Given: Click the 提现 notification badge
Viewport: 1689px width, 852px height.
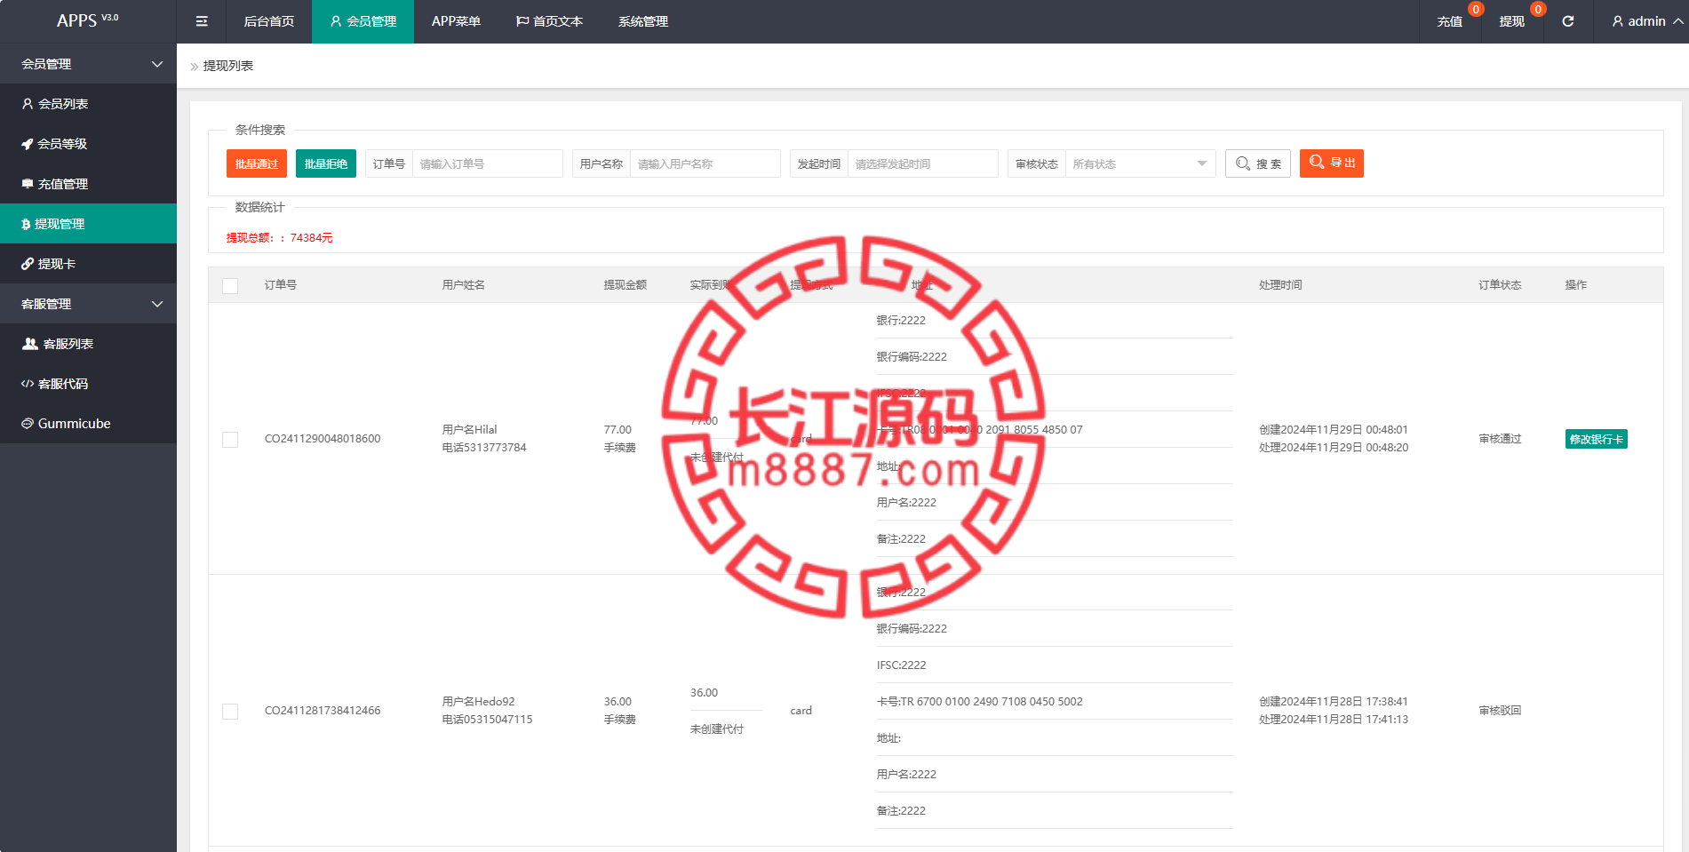Looking at the screenshot, I should [x=1538, y=9].
